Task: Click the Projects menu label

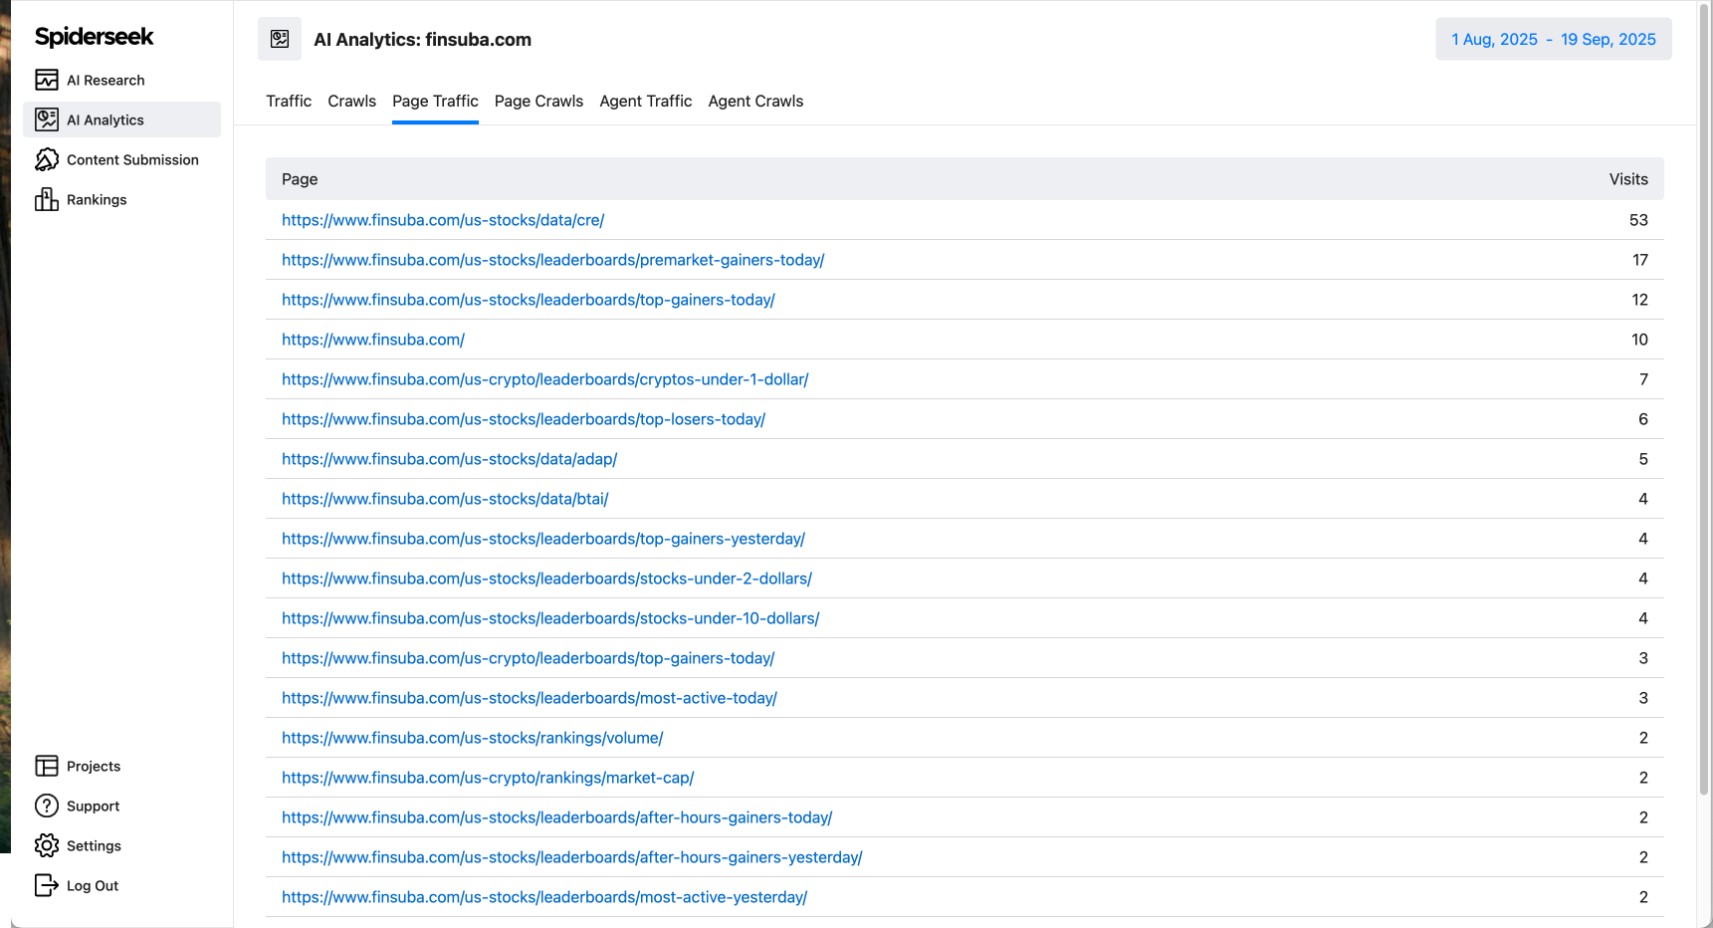Action: click(94, 766)
